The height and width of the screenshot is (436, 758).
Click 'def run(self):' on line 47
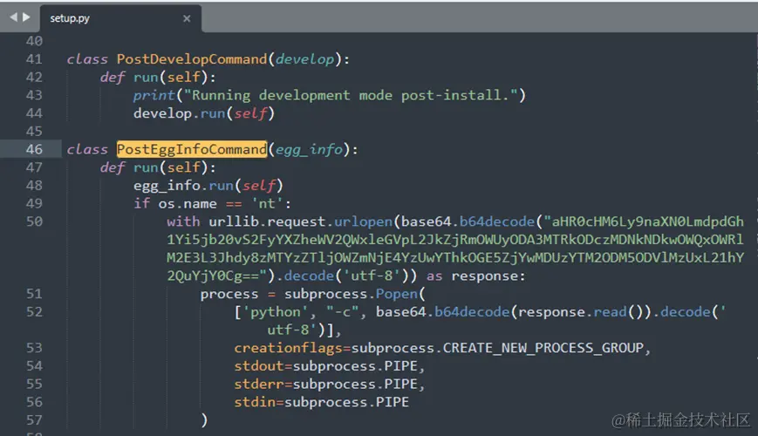pyautogui.click(x=158, y=167)
